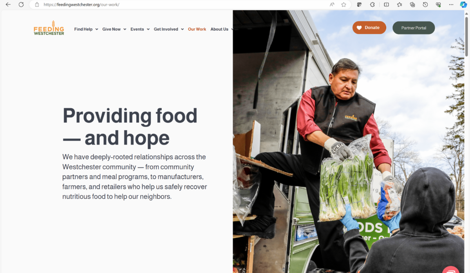Open the Collections icon
The height and width of the screenshot is (273, 470).
point(412,5)
